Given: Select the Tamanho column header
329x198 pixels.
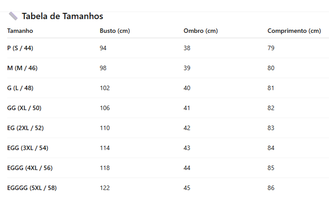Looking at the screenshot, I should coord(20,31).
